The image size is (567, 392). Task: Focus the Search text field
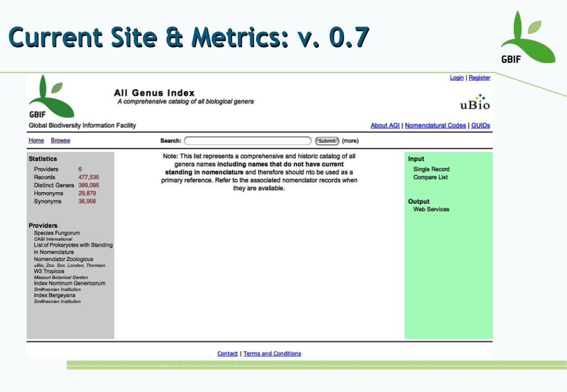(248, 141)
